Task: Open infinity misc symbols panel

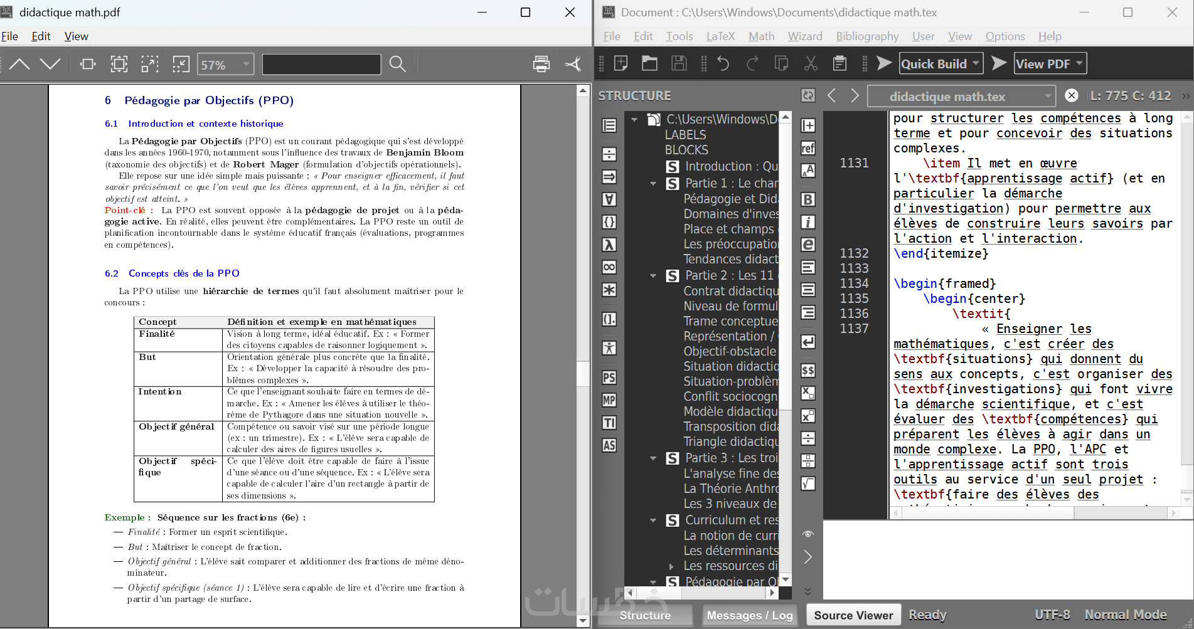Action: tap(609, 267)
